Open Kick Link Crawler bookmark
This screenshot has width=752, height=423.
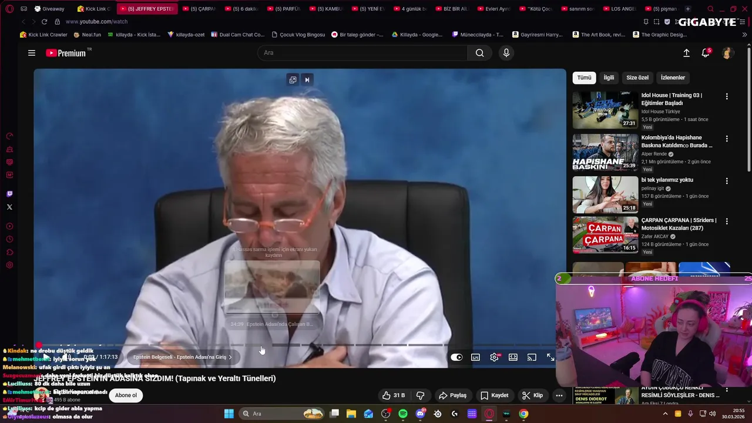pyautogui.click(x=43, y=35)
